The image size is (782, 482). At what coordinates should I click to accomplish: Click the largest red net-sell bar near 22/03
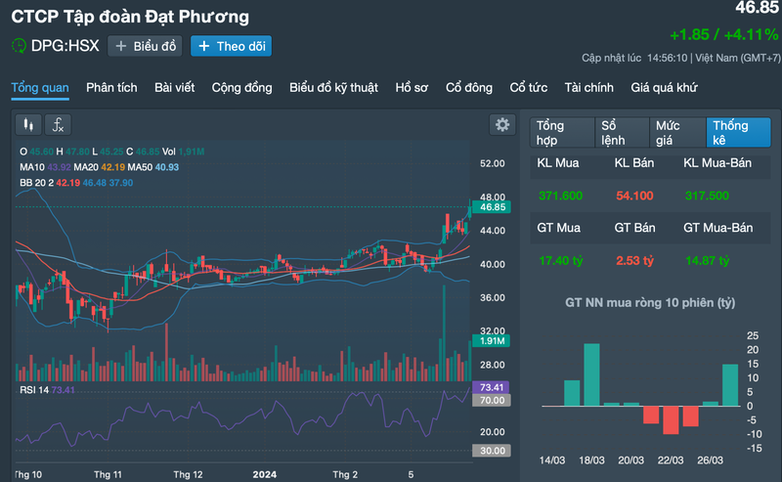coord(671,419)
